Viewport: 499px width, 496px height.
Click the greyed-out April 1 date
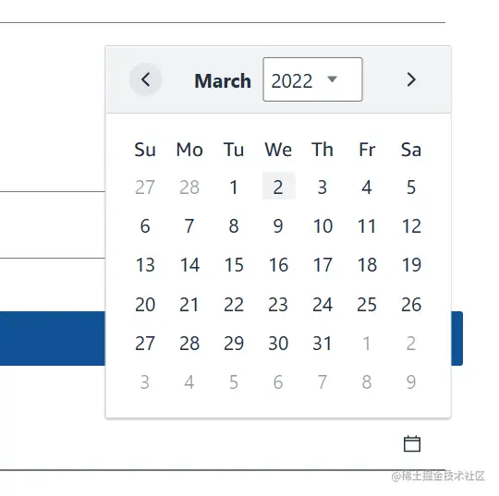[367, 343]
